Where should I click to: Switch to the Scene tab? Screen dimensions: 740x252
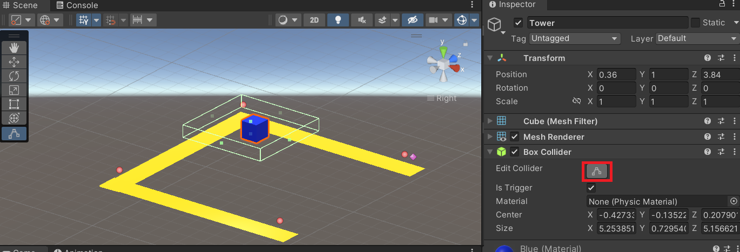[x=20, y=5]
